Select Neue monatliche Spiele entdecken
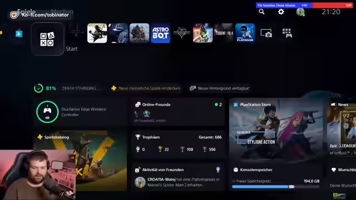This screenshot has width=356, height=200. pyautogui.click(x=146, y=88)
